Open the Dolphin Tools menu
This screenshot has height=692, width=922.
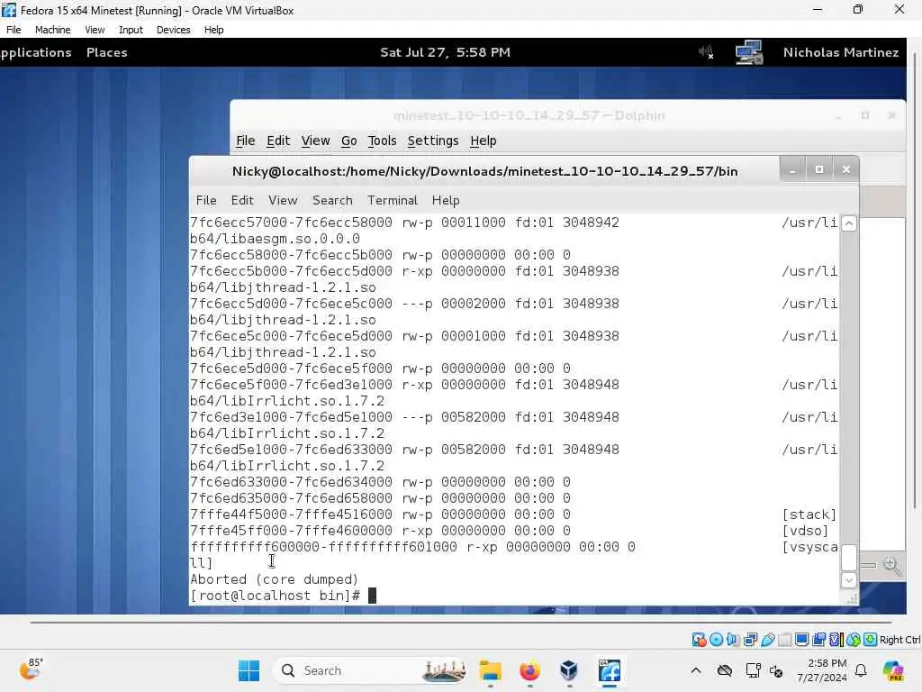pyautogui.click(x=382, y=141)
